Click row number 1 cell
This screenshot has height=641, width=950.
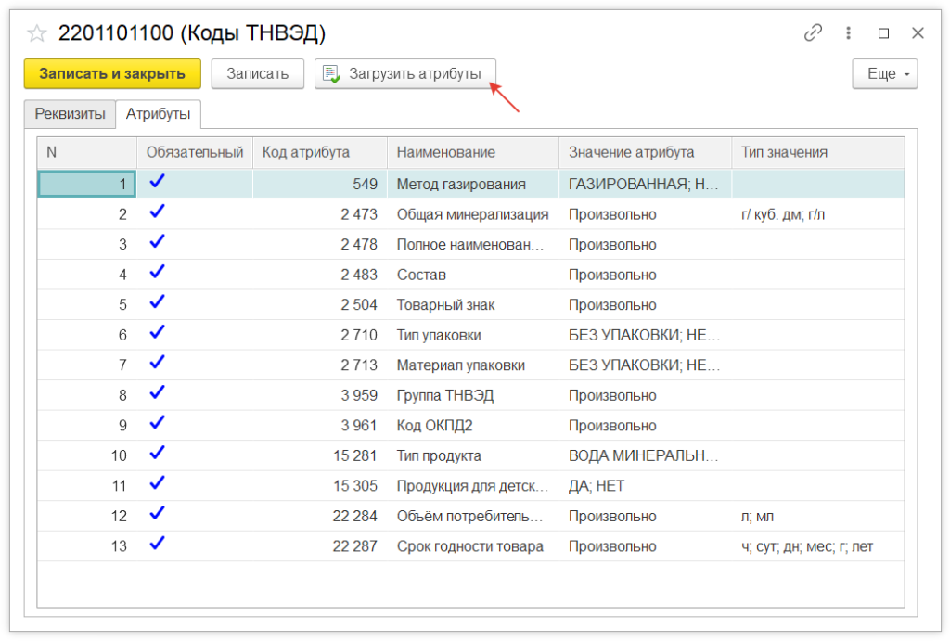pos(86,185)
